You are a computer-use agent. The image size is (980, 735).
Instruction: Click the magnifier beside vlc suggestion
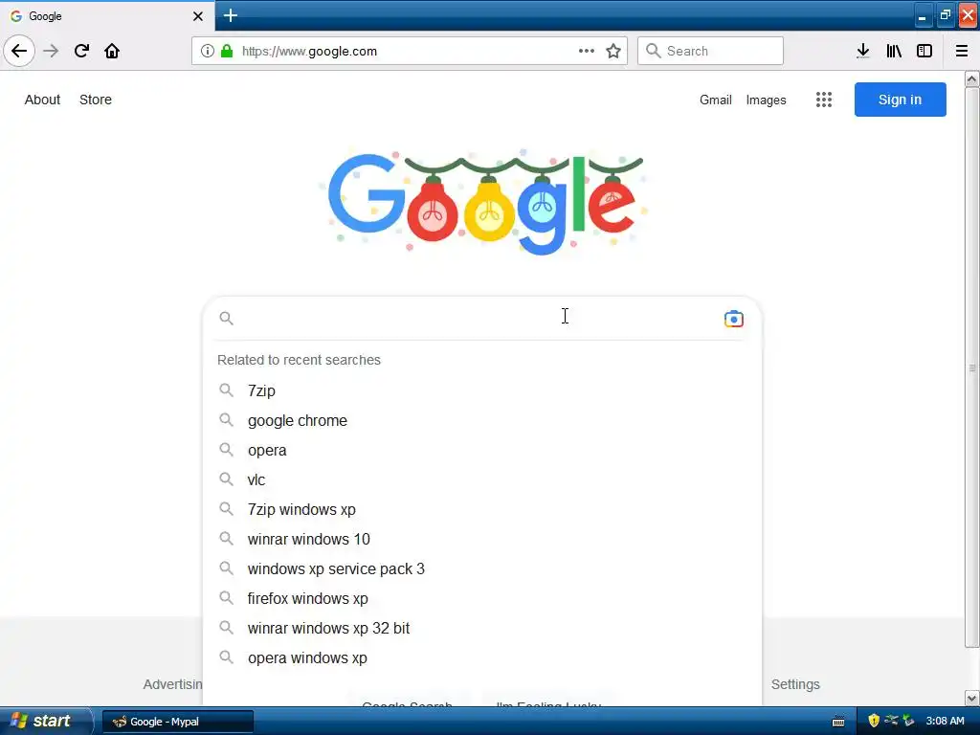[226, 479]
